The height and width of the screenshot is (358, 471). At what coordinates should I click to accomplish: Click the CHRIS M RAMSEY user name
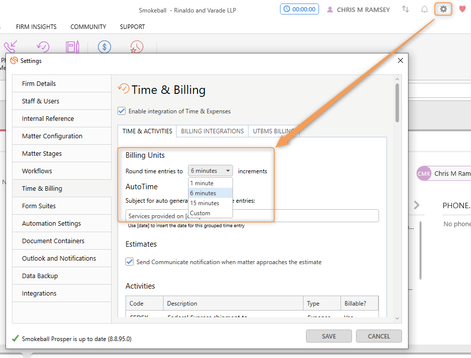tap(363, 9)
